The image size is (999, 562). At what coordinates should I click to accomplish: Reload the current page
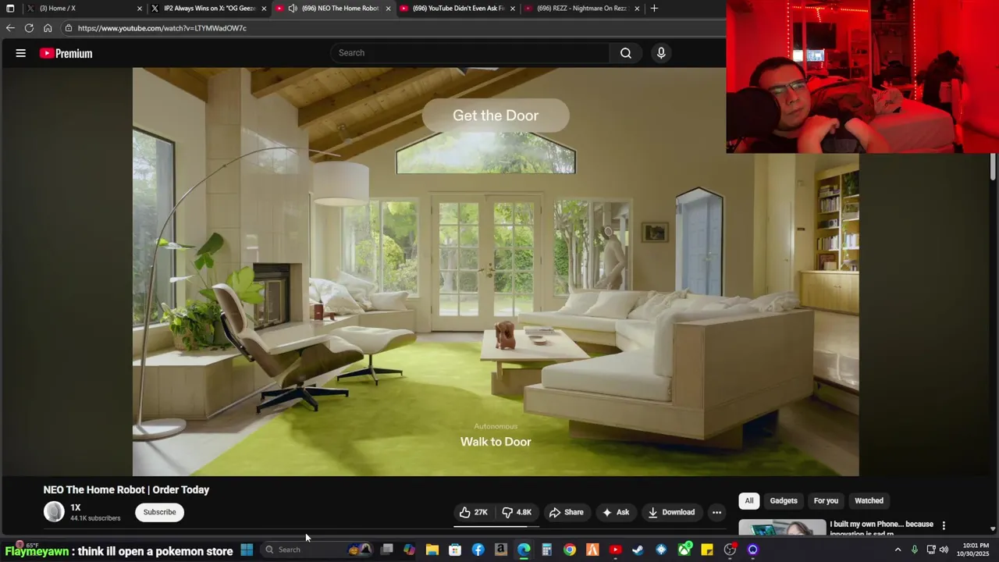pyautogui.click(x=29, y=28)
